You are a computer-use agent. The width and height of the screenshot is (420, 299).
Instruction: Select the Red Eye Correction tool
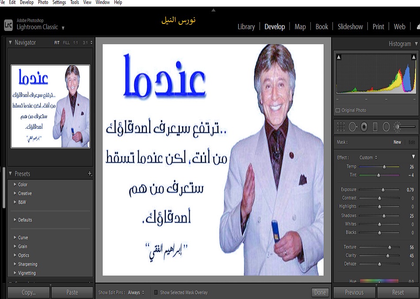click(364, 127)
